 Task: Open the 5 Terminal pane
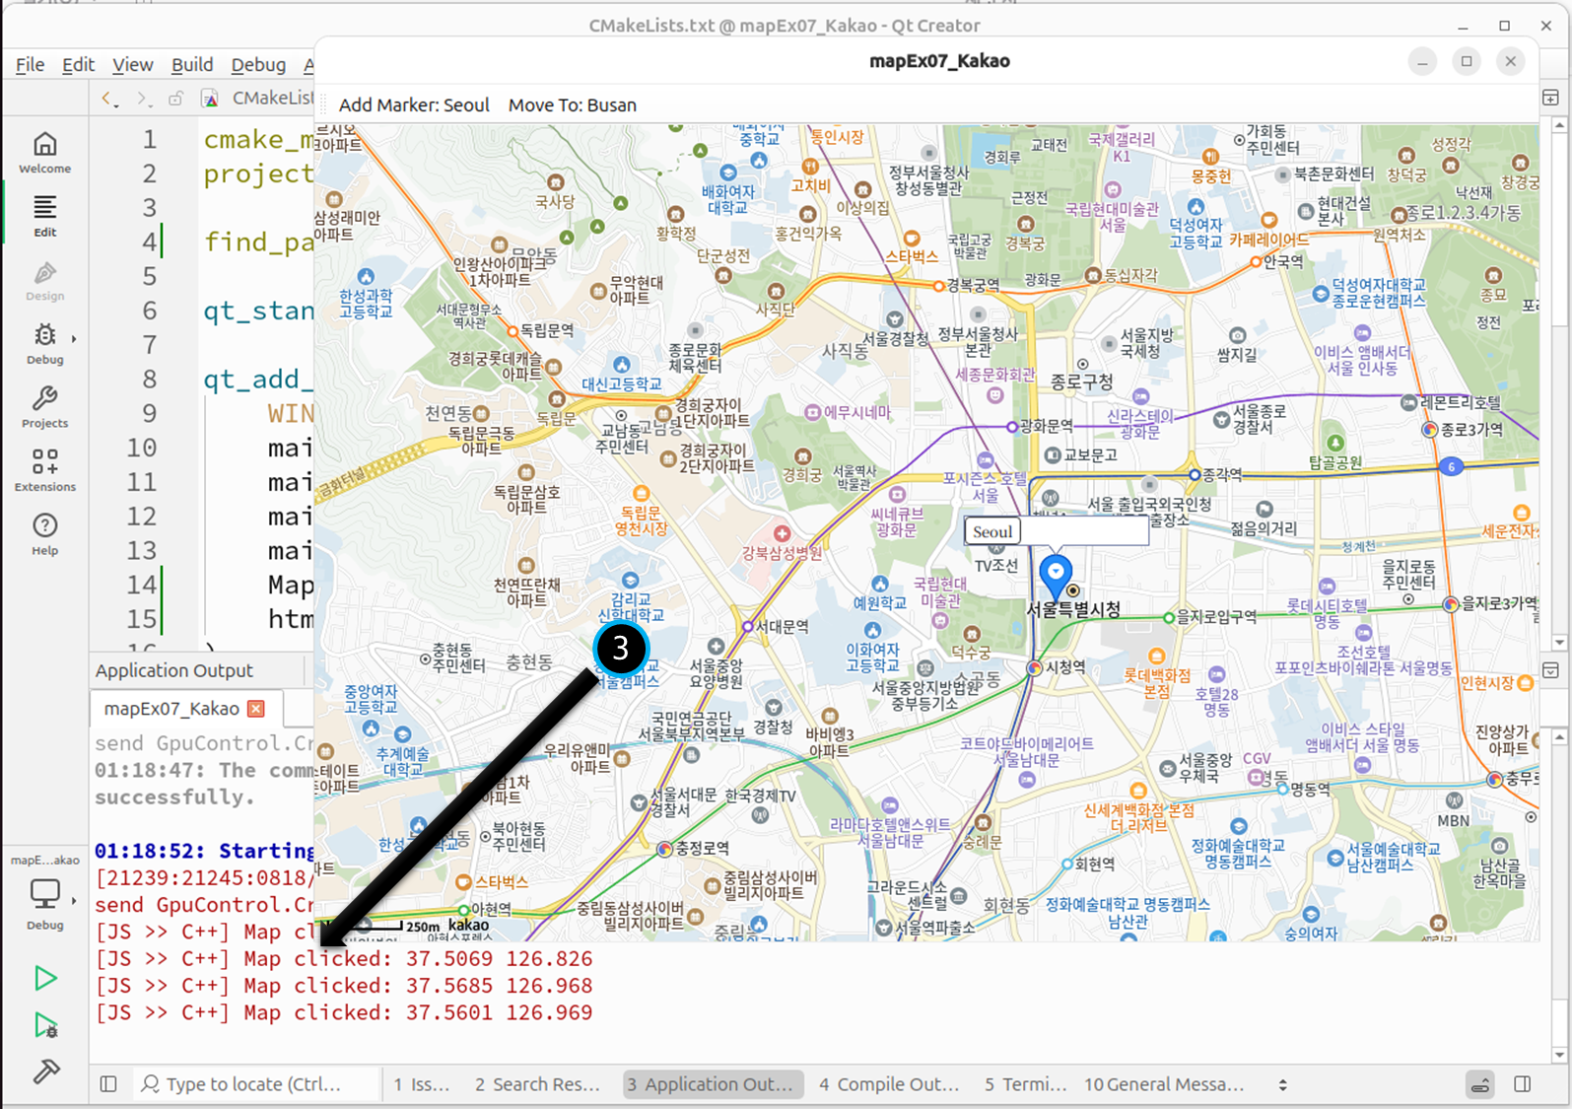tap(1026, 1084)
